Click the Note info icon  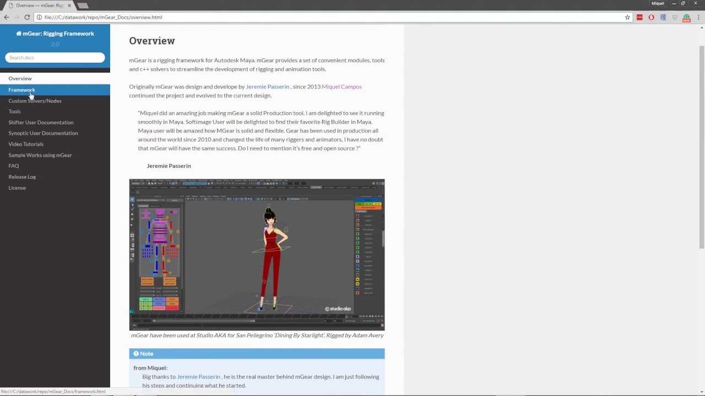[x=136, y=354]
